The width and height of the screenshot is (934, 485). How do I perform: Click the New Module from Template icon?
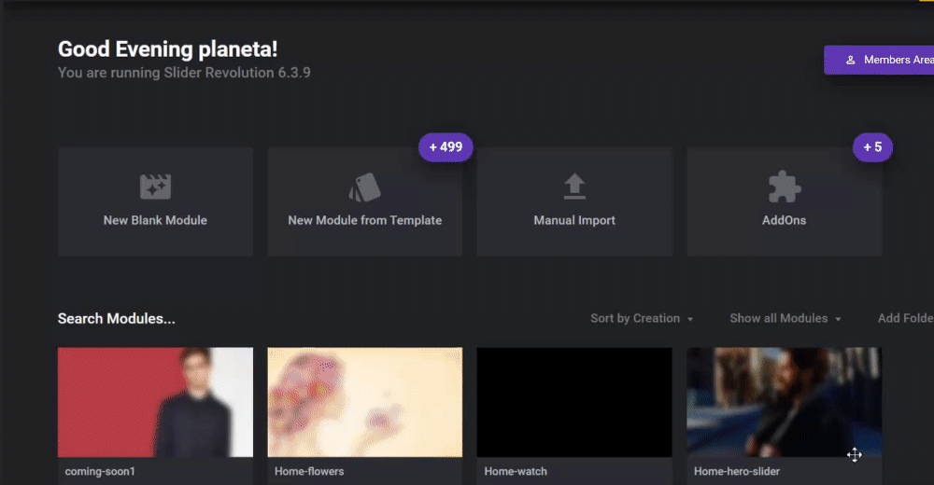point(364,187)
